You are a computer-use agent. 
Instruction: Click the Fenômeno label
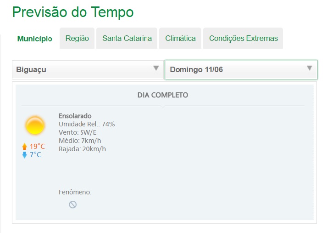(x=75, y=192)
